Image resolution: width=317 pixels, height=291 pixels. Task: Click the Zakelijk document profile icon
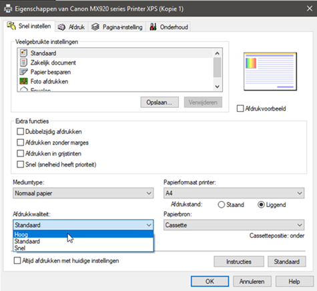[23, 63]
